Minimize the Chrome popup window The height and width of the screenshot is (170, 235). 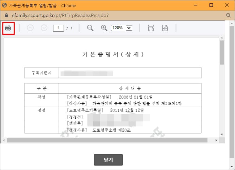pyautogui.click(x=196, y=5)
